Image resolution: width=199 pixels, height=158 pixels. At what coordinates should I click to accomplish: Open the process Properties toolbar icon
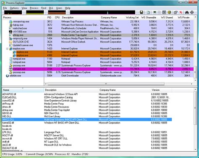pos(175,12)
